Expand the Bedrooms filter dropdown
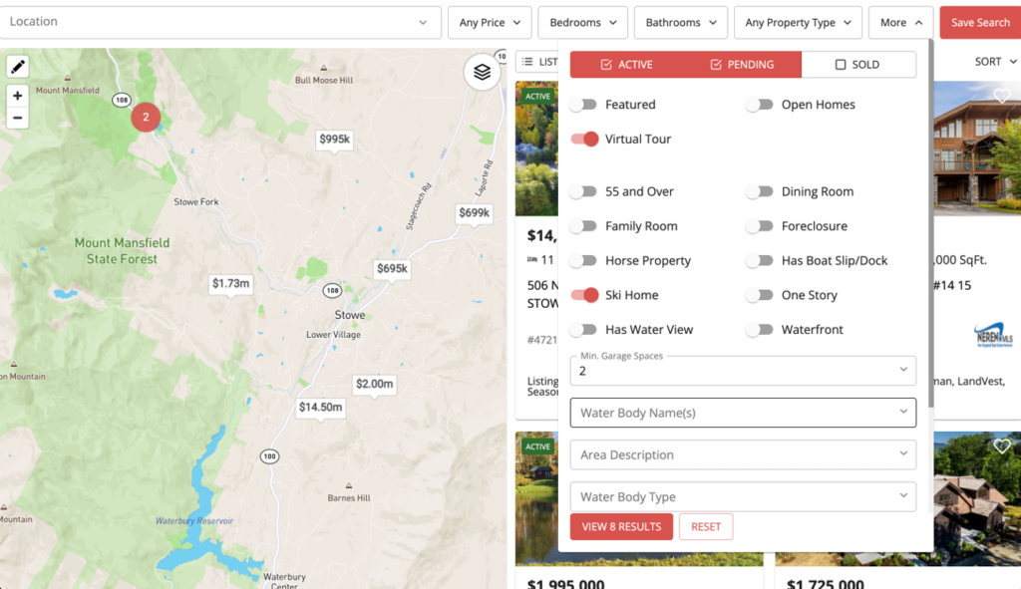Viewport: 1021px width, 589px height. [x=582, y=23]
